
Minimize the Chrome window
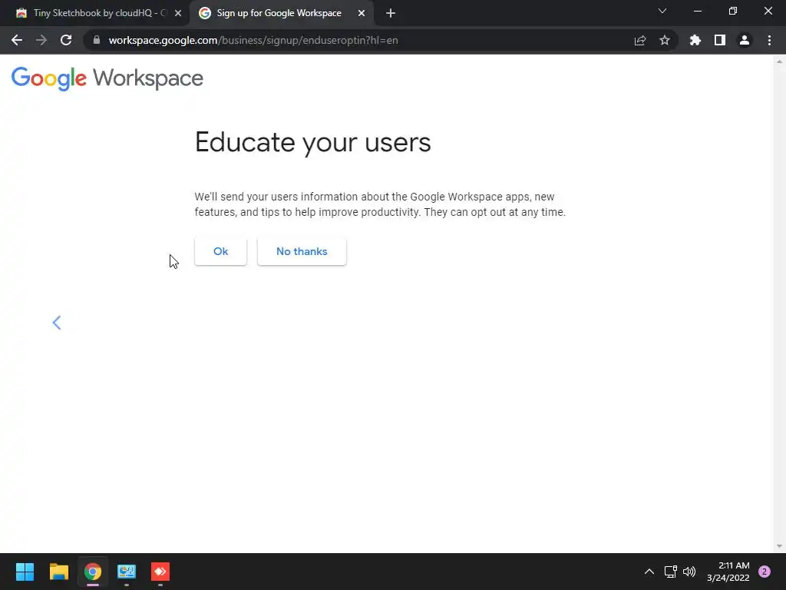pos(698,11)
